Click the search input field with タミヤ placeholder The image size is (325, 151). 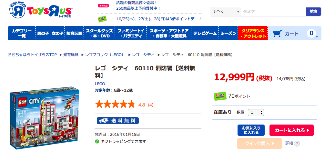click(x=273, y=11)
